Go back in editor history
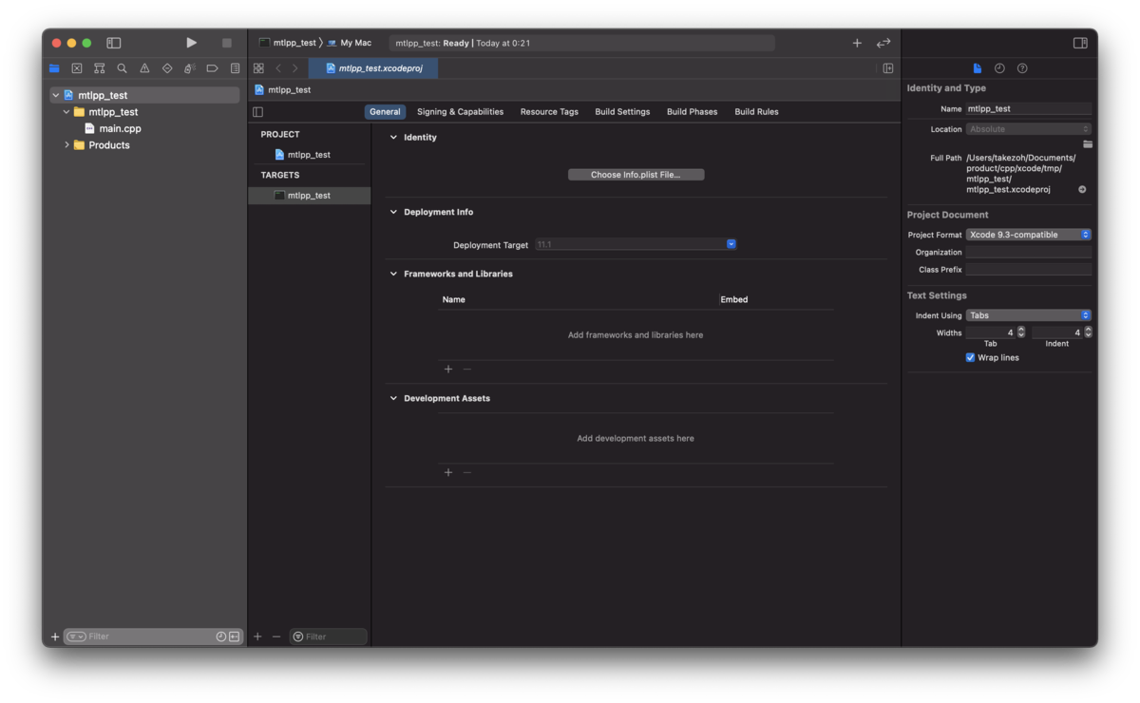 coord(278,68)
